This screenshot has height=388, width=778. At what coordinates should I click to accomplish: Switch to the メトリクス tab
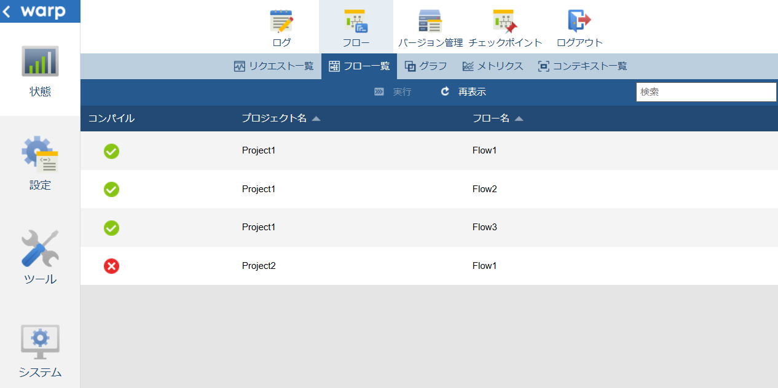pyautogui.click(x=492, y=66)
